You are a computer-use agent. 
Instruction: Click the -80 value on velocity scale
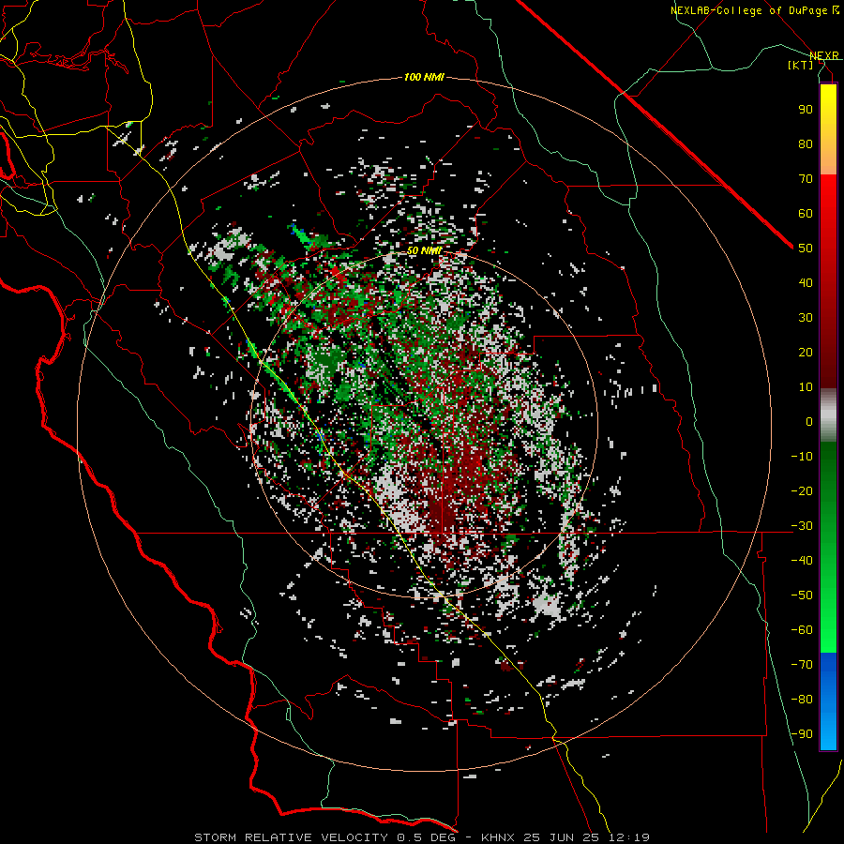coord(802,700)
